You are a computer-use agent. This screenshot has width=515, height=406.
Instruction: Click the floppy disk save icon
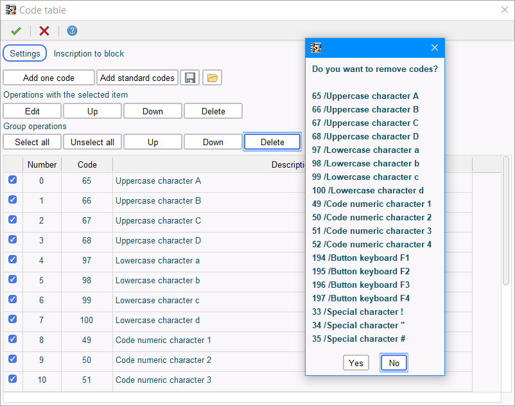[x=190, y=78]
